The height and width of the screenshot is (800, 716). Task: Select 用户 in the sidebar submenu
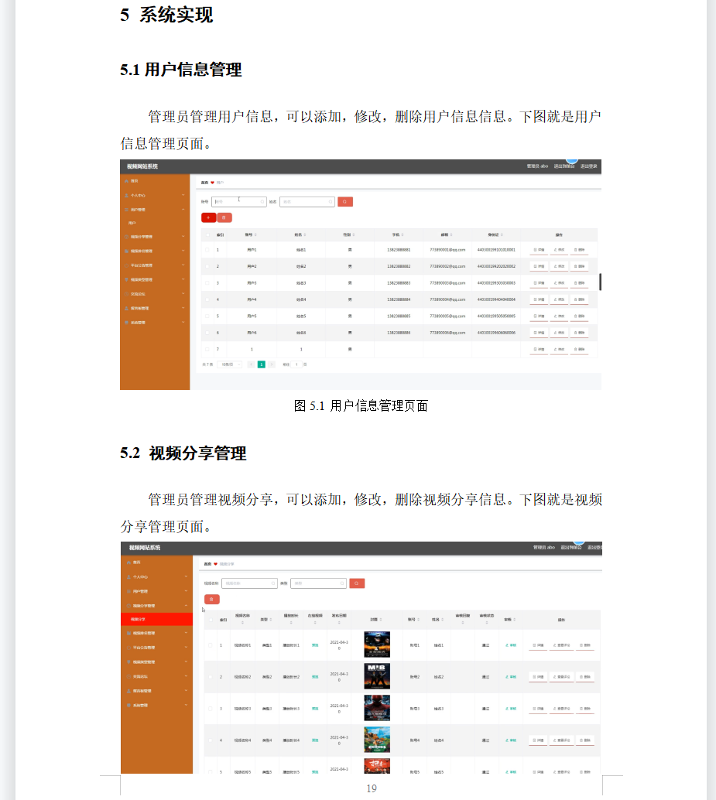click(132, 222)
